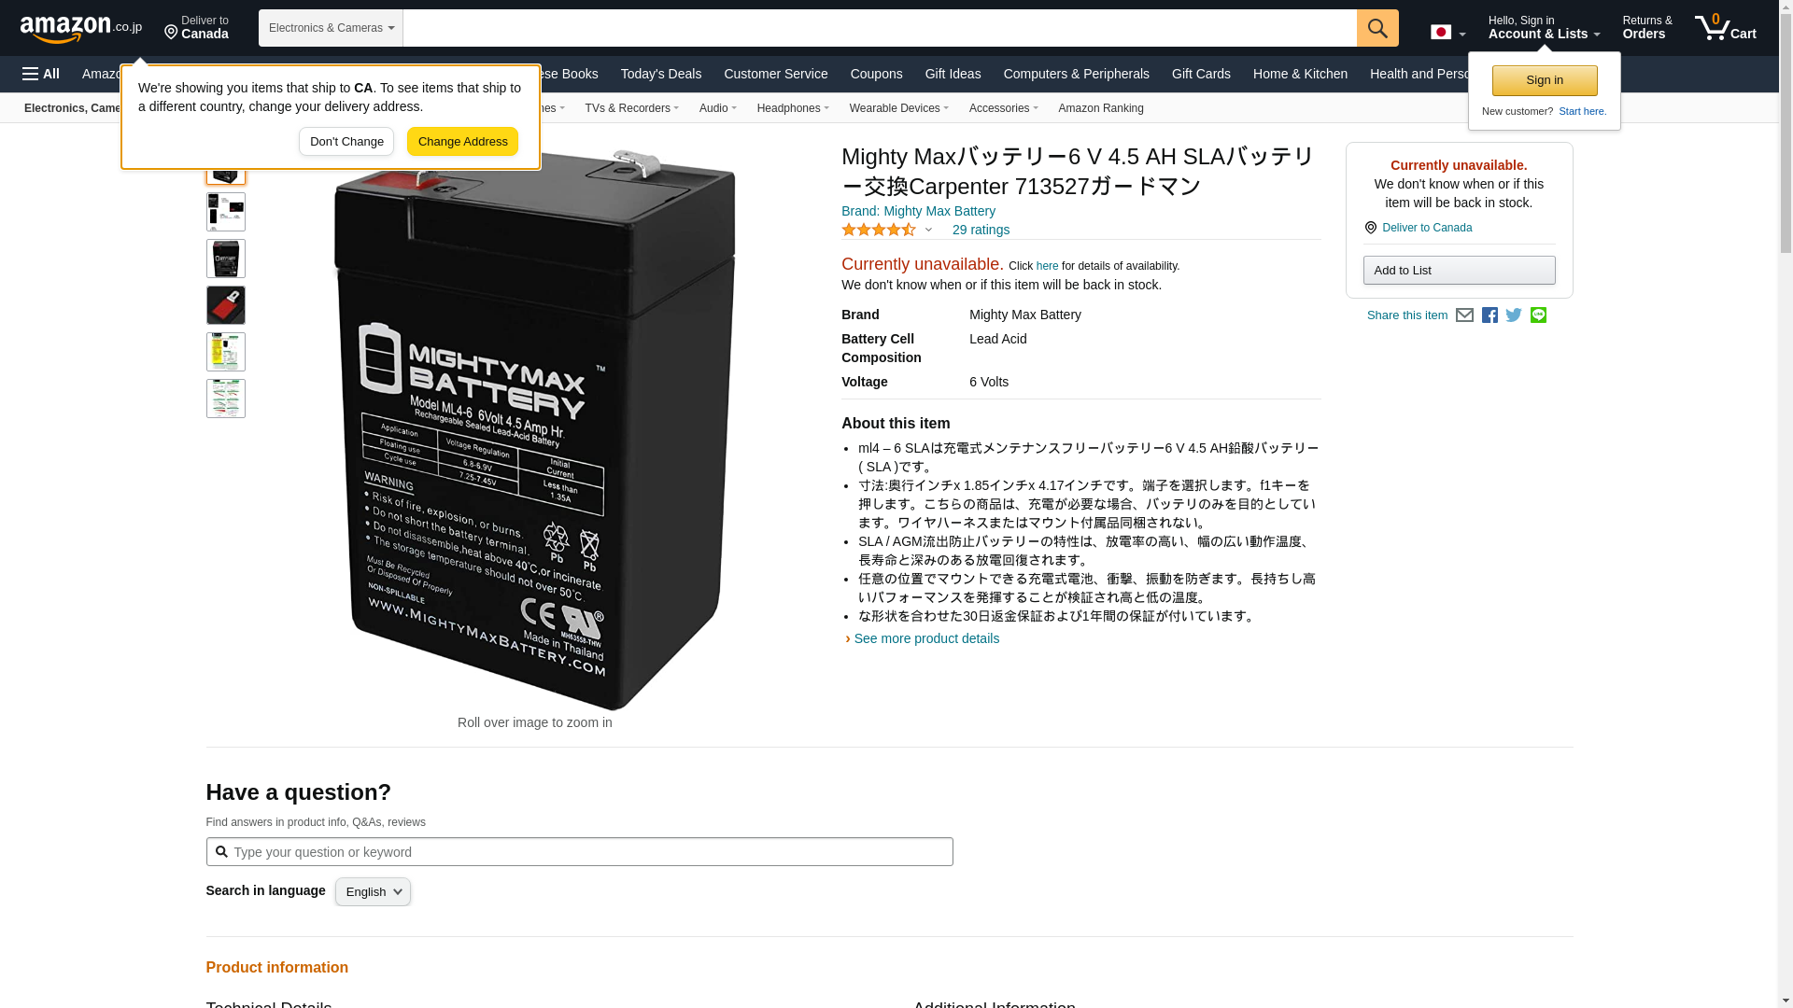This screenshot has width=1793, height=1008.
Task: Share this item on LINE
Action: tap(1538, 315)
